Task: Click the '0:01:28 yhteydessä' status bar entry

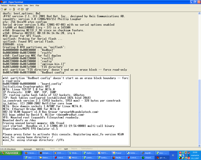Action: coord(8,149)
